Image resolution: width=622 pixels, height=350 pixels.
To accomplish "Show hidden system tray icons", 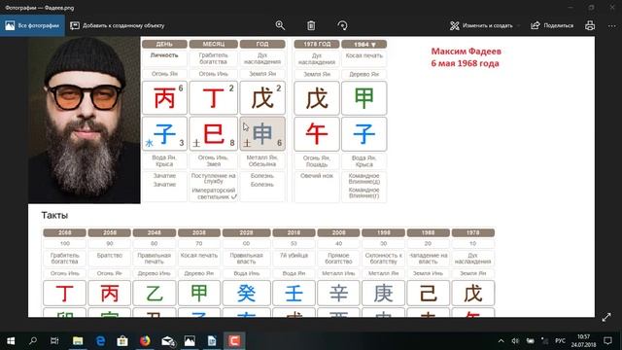I will click(x=501, y=341).
